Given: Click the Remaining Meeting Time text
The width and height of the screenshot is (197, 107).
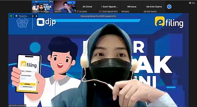Looking at the screenshot, I should tap(92, 16).
